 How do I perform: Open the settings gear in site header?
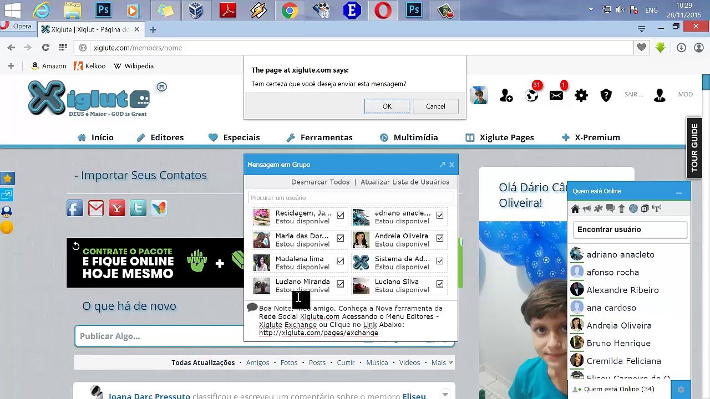[x=581, y=95]
